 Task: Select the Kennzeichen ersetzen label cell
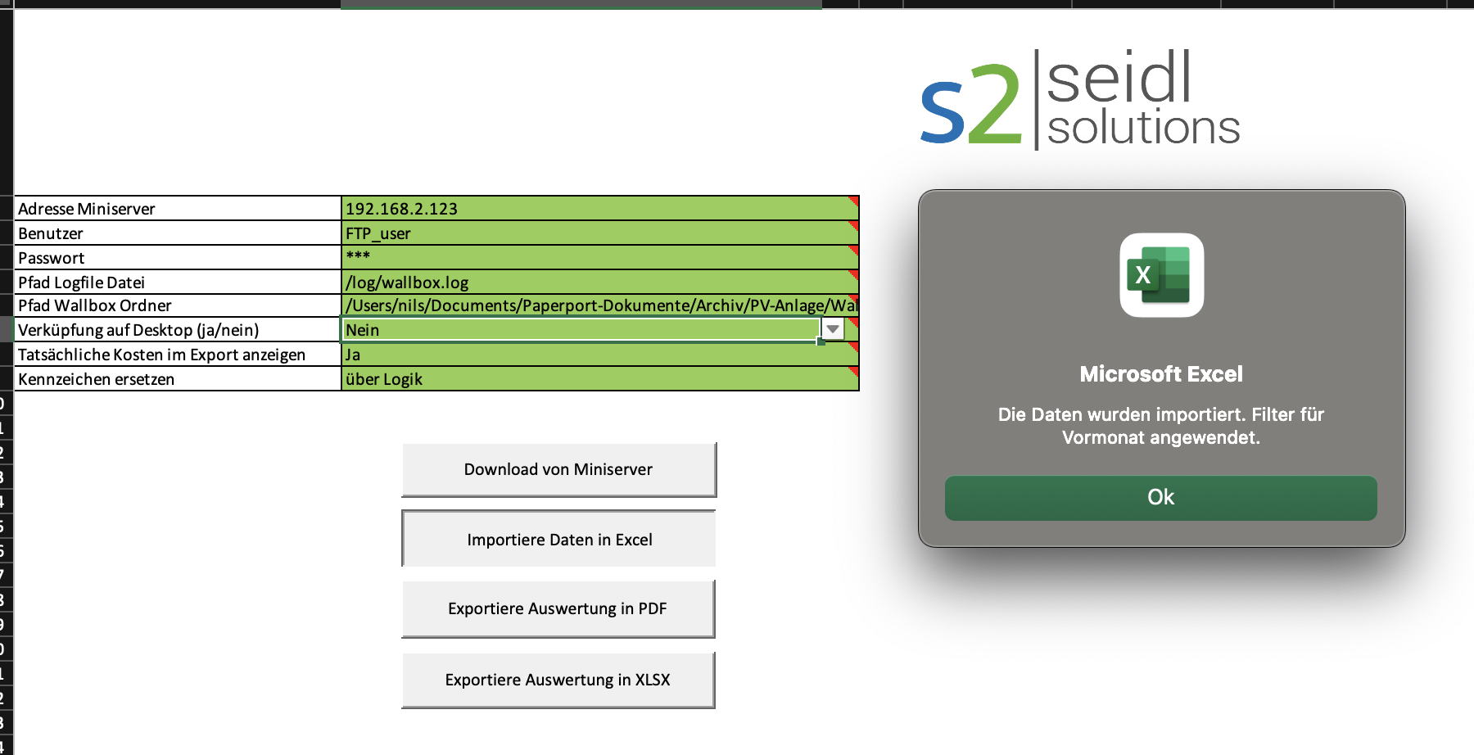(x=178, y=378)
